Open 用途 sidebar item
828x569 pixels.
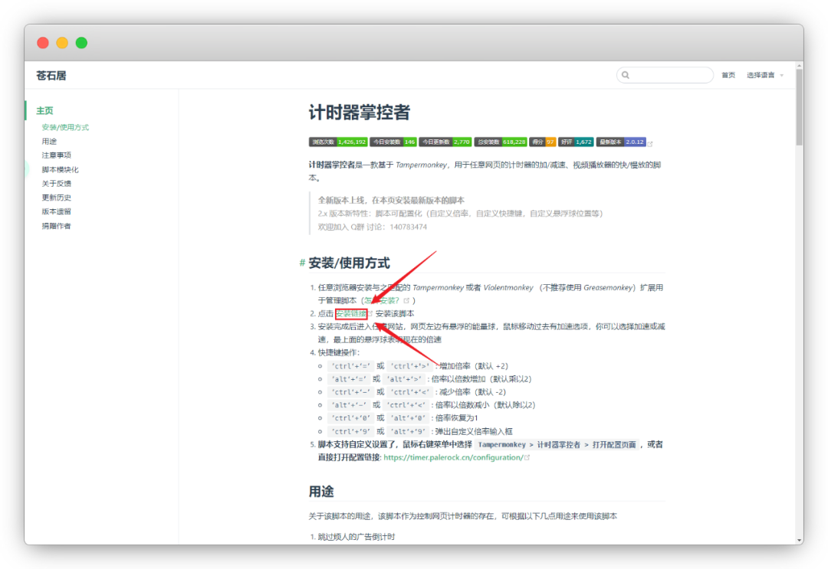tap(49, 142)
